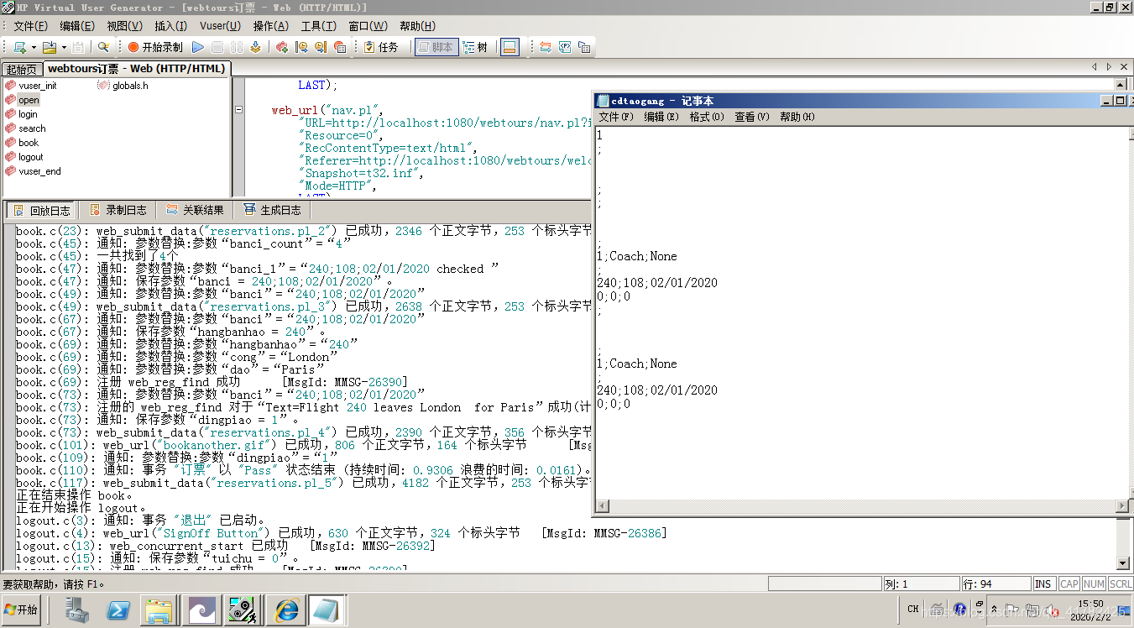
Task: Click the Stop replay square icon
Action: (217, 47)
